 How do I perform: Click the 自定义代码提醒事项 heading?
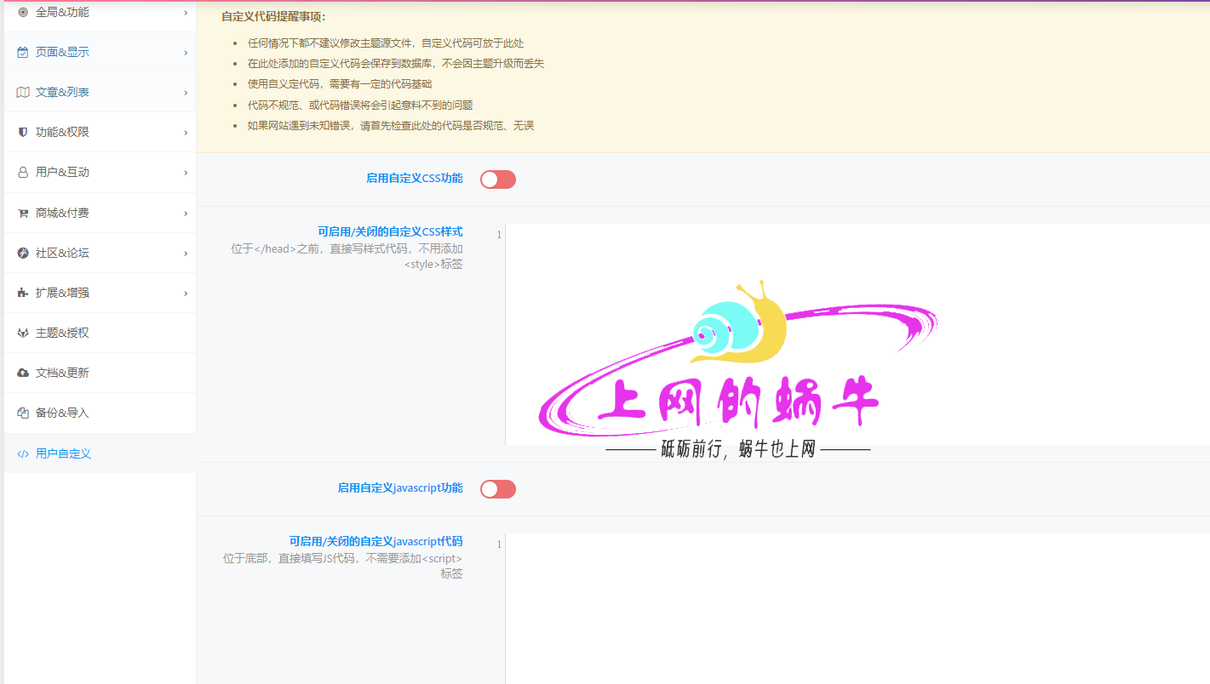(273, 16)
